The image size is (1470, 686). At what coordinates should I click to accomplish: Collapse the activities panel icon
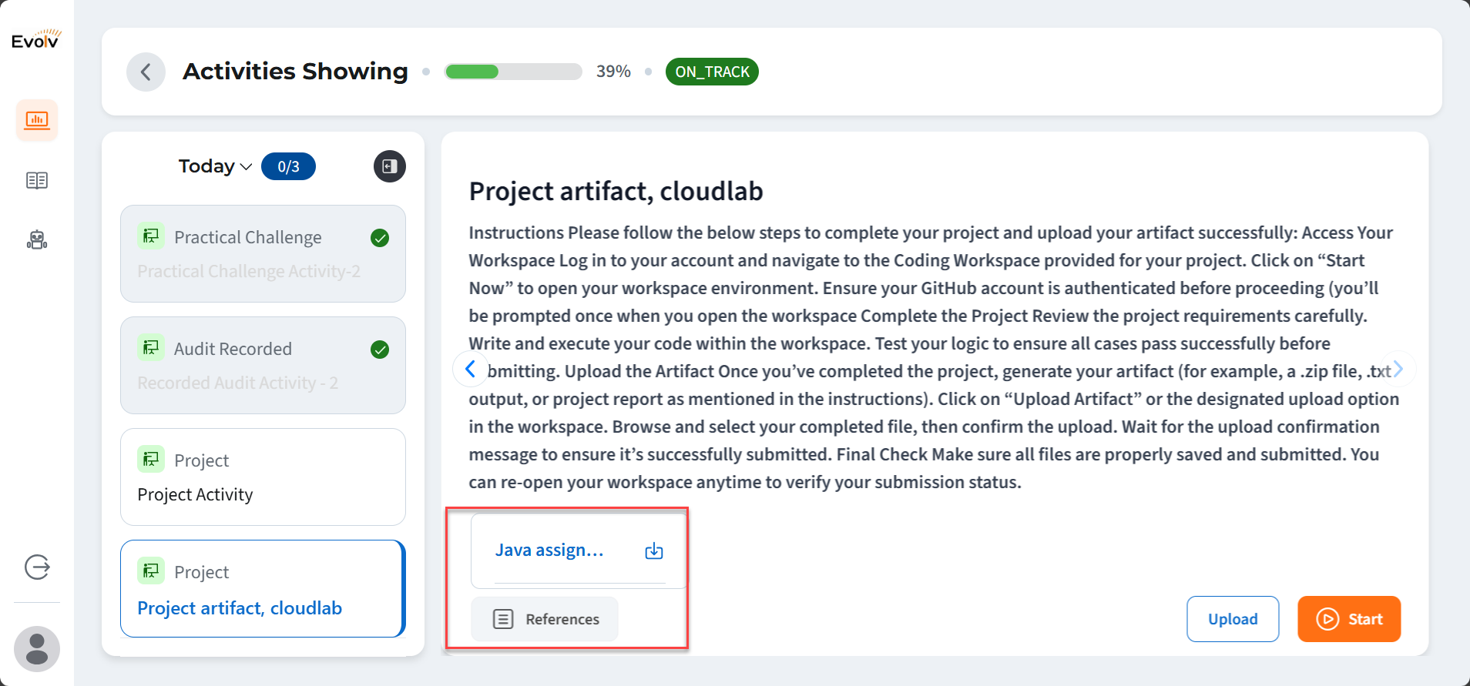[x=390, y=166]
